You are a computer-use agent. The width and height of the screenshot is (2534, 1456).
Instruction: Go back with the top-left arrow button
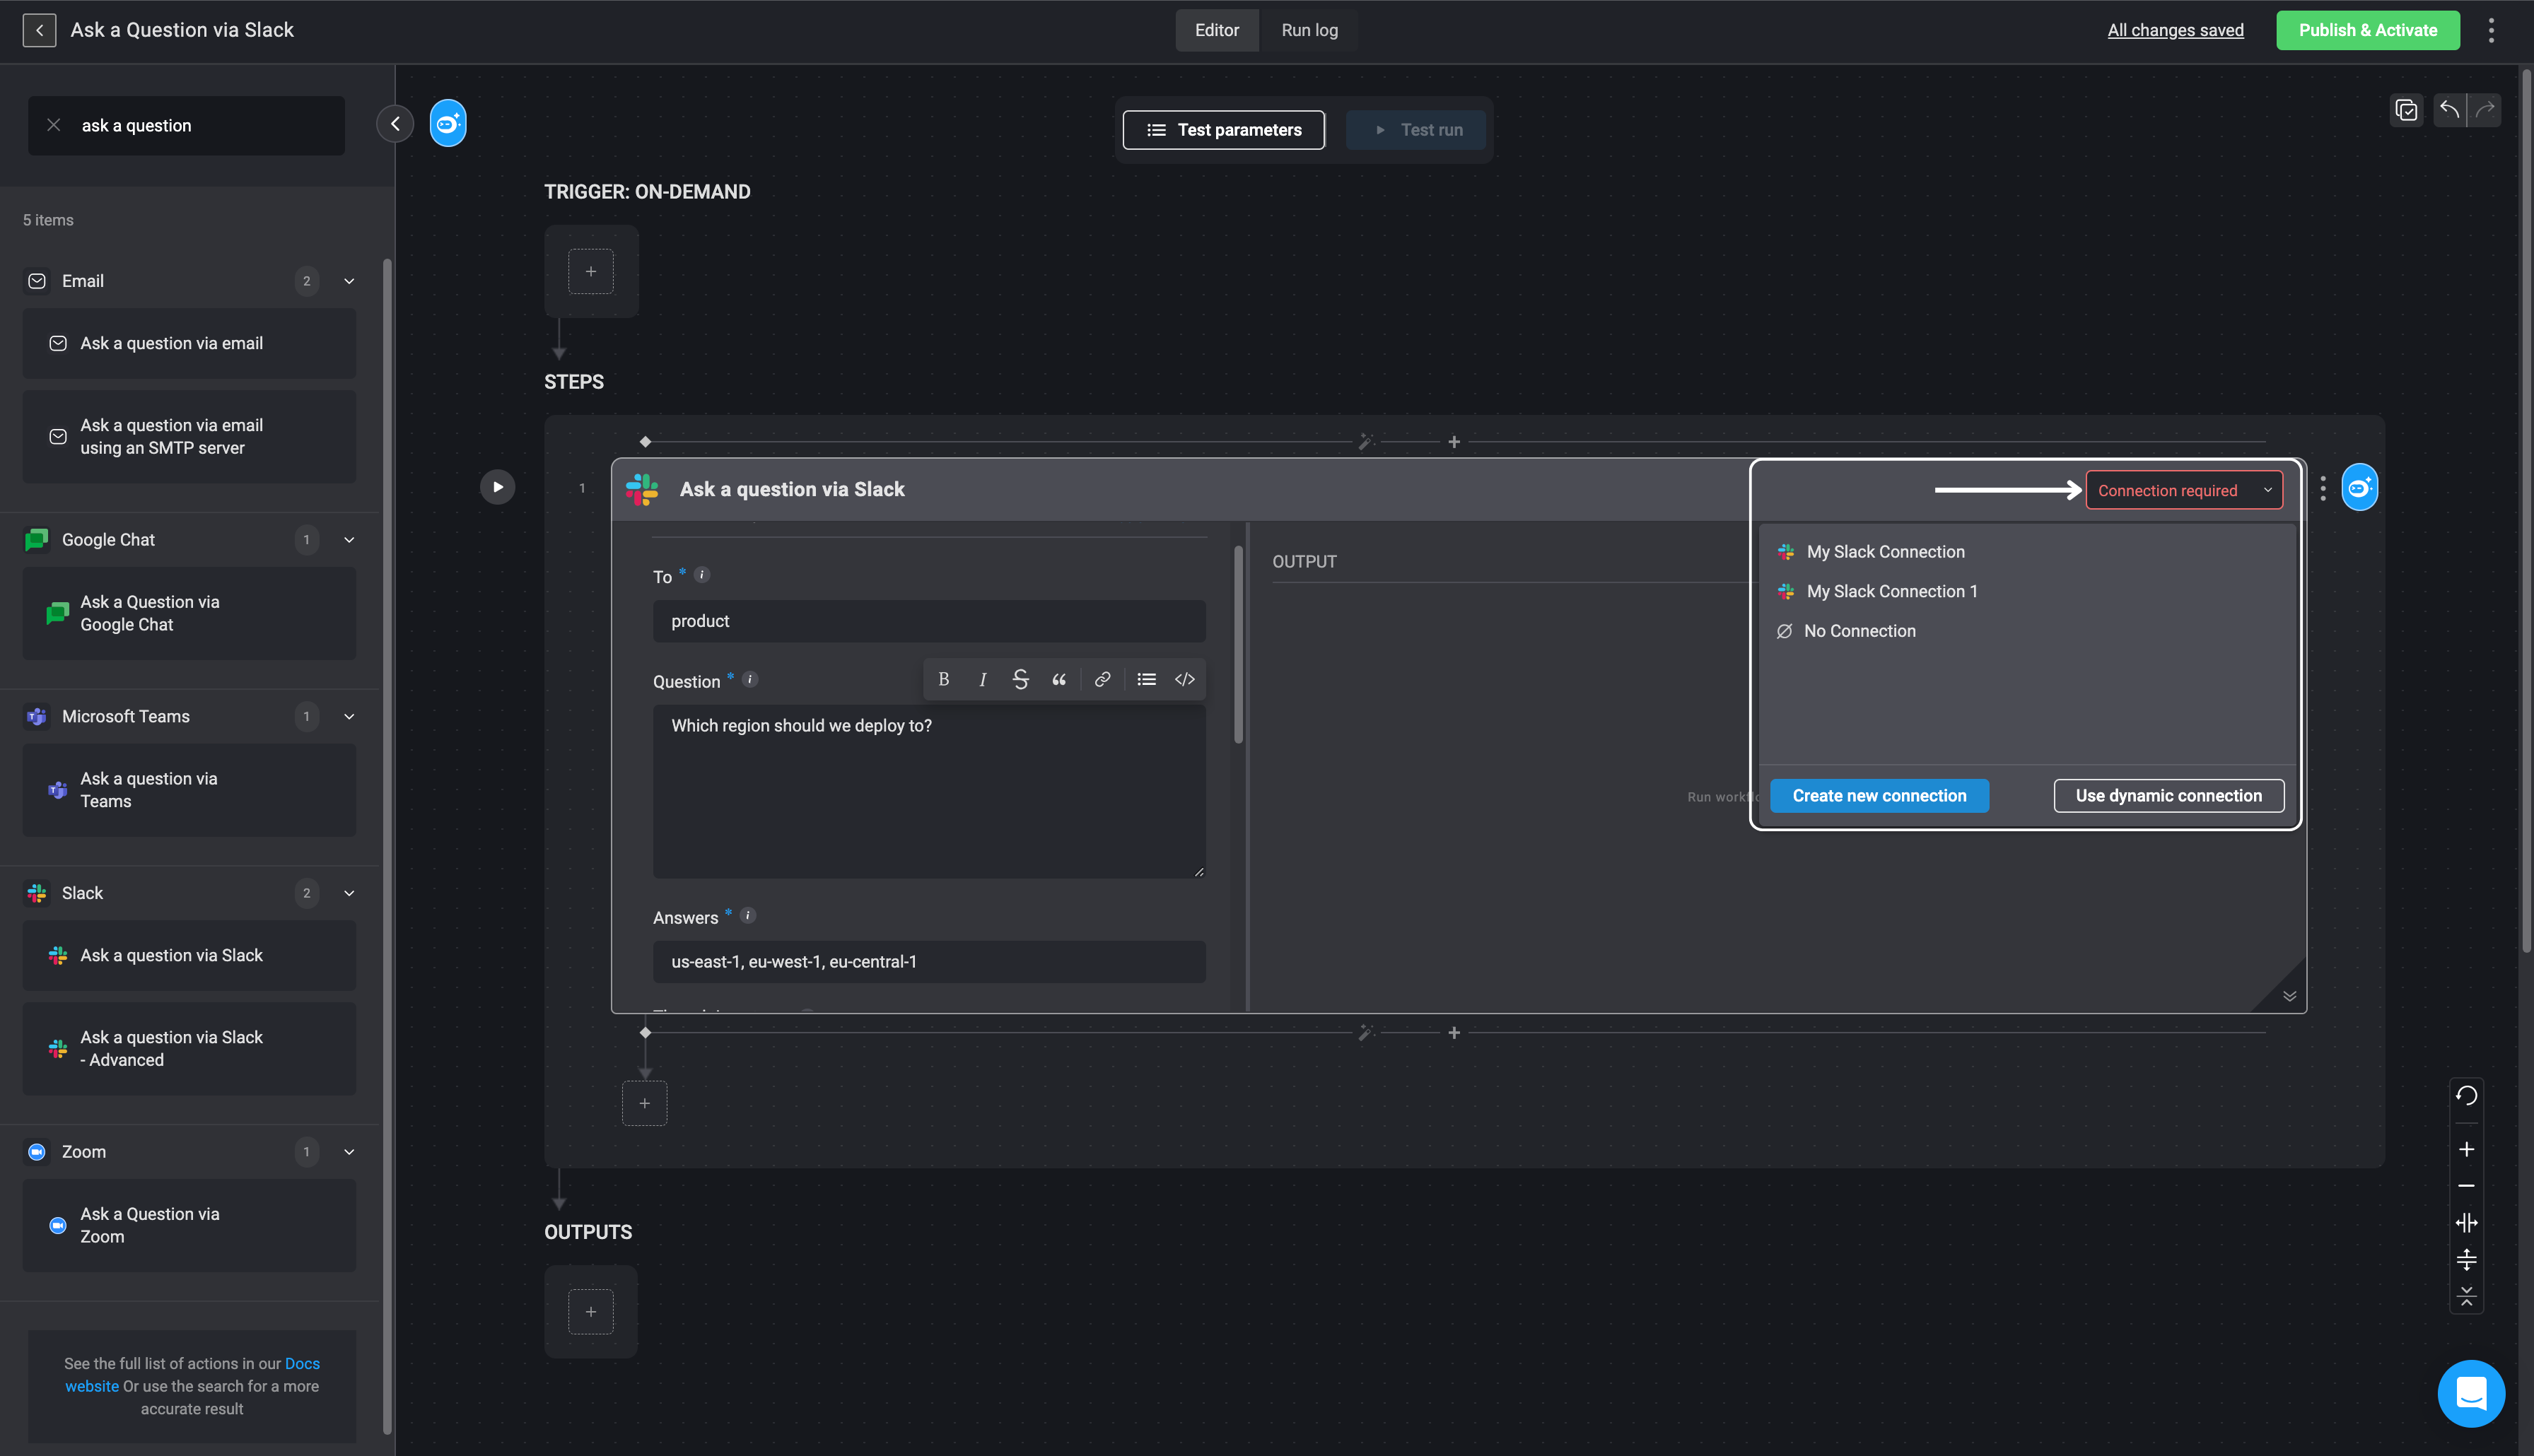tap(39, 30)
